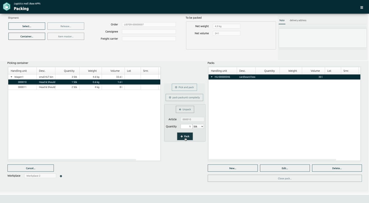This screenshot has height=203, width=369.
Task: Click the Consignee input field
Action: (149, 31)
